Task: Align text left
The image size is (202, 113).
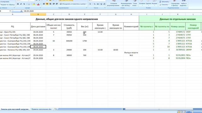Action: [44, 4]
